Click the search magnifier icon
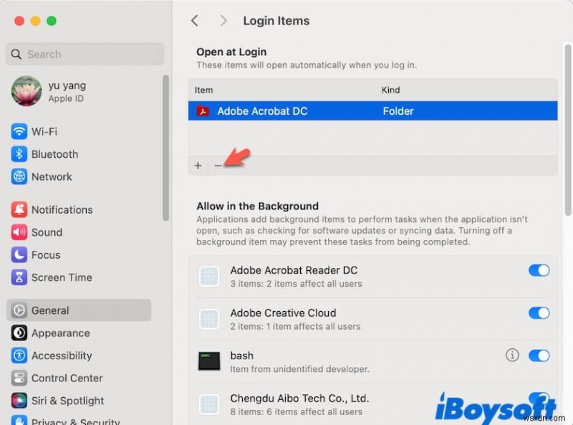The height and width of the screenshot is (425, 573). point(16,54)
